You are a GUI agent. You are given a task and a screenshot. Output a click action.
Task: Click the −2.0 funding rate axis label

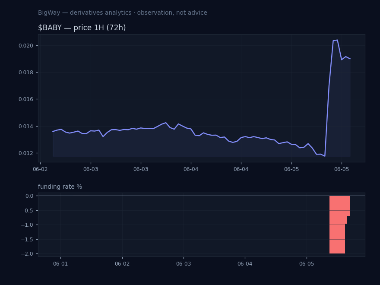click(27, 254)
